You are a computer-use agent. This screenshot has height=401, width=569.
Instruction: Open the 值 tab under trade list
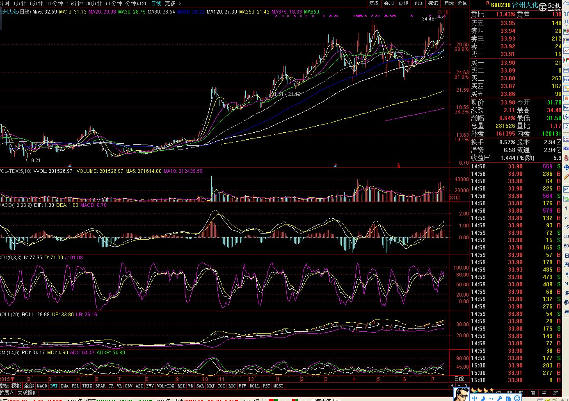click(532, 393)
